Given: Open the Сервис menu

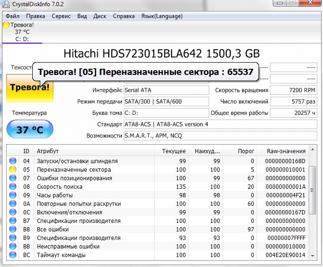Looking at the screenshot, I should (61, 16).
